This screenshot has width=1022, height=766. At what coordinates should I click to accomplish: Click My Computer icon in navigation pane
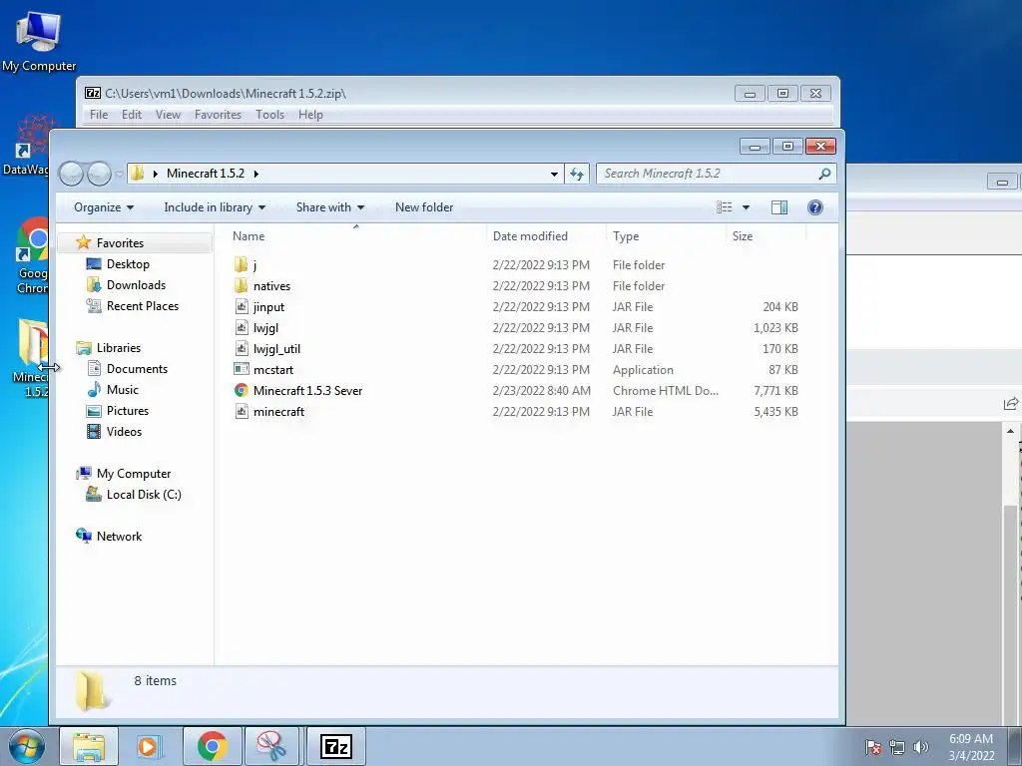(84, 474)
